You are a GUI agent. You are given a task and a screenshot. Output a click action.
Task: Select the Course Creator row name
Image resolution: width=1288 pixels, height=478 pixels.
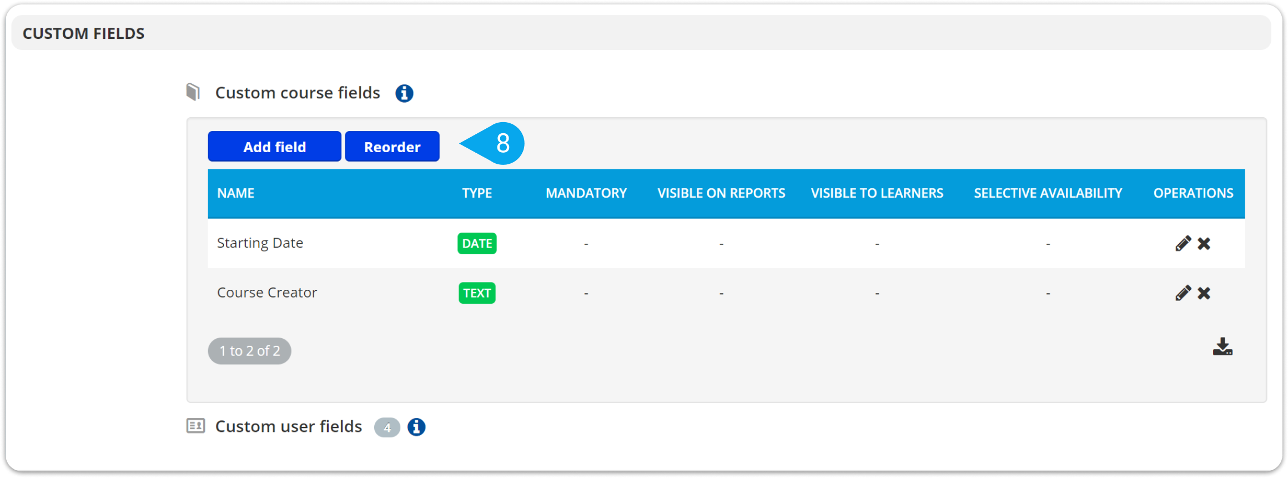coord(267,293)
